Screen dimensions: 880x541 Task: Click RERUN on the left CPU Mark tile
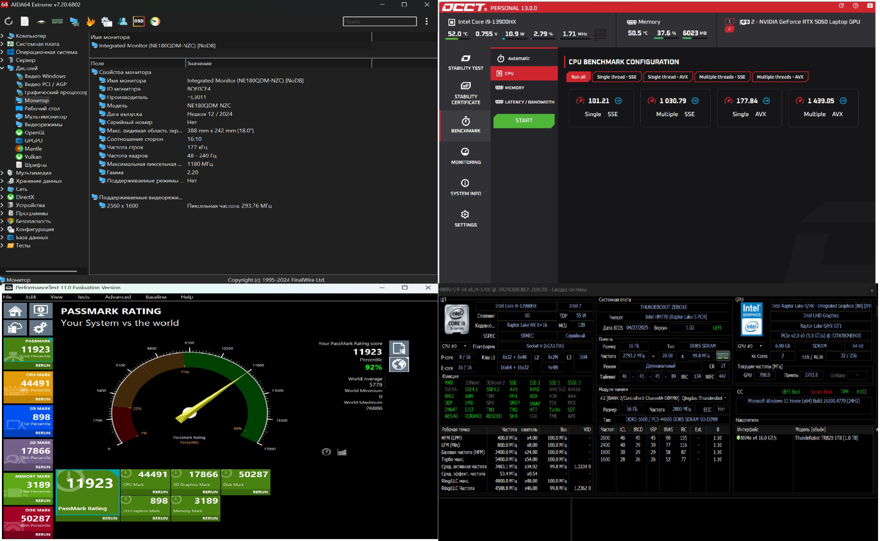click(43, 399)
